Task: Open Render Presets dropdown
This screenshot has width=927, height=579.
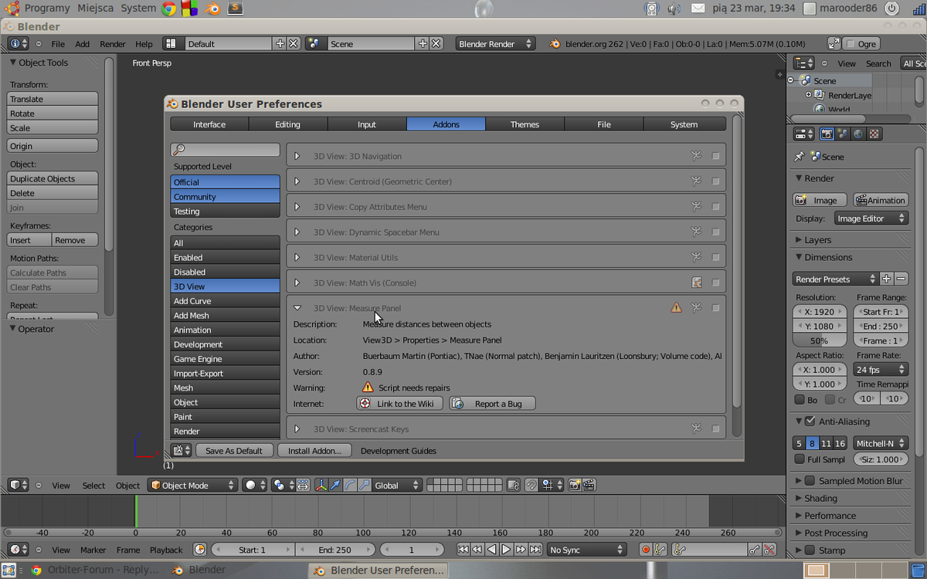Action: (x=836, y=279)
